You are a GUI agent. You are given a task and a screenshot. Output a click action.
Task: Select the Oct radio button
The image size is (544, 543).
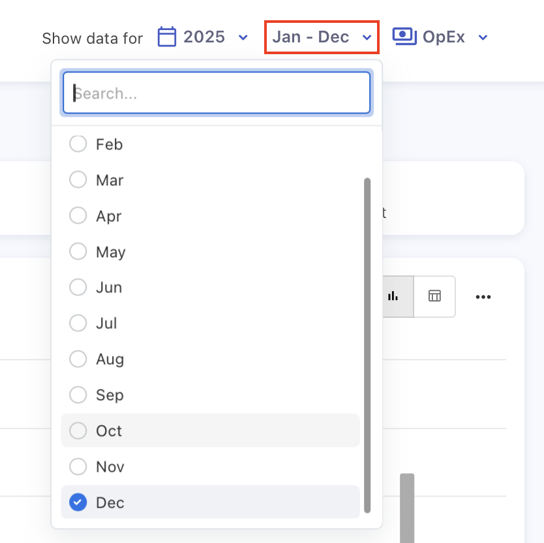pyautogui.click(x=78, y=431)
